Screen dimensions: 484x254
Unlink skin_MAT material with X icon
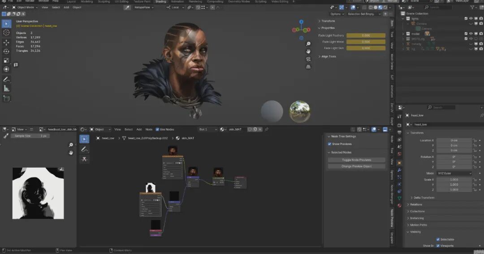pos(260,129)
